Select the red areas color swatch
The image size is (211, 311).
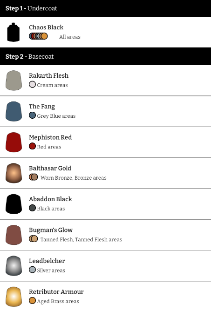(x=32, y=146)
